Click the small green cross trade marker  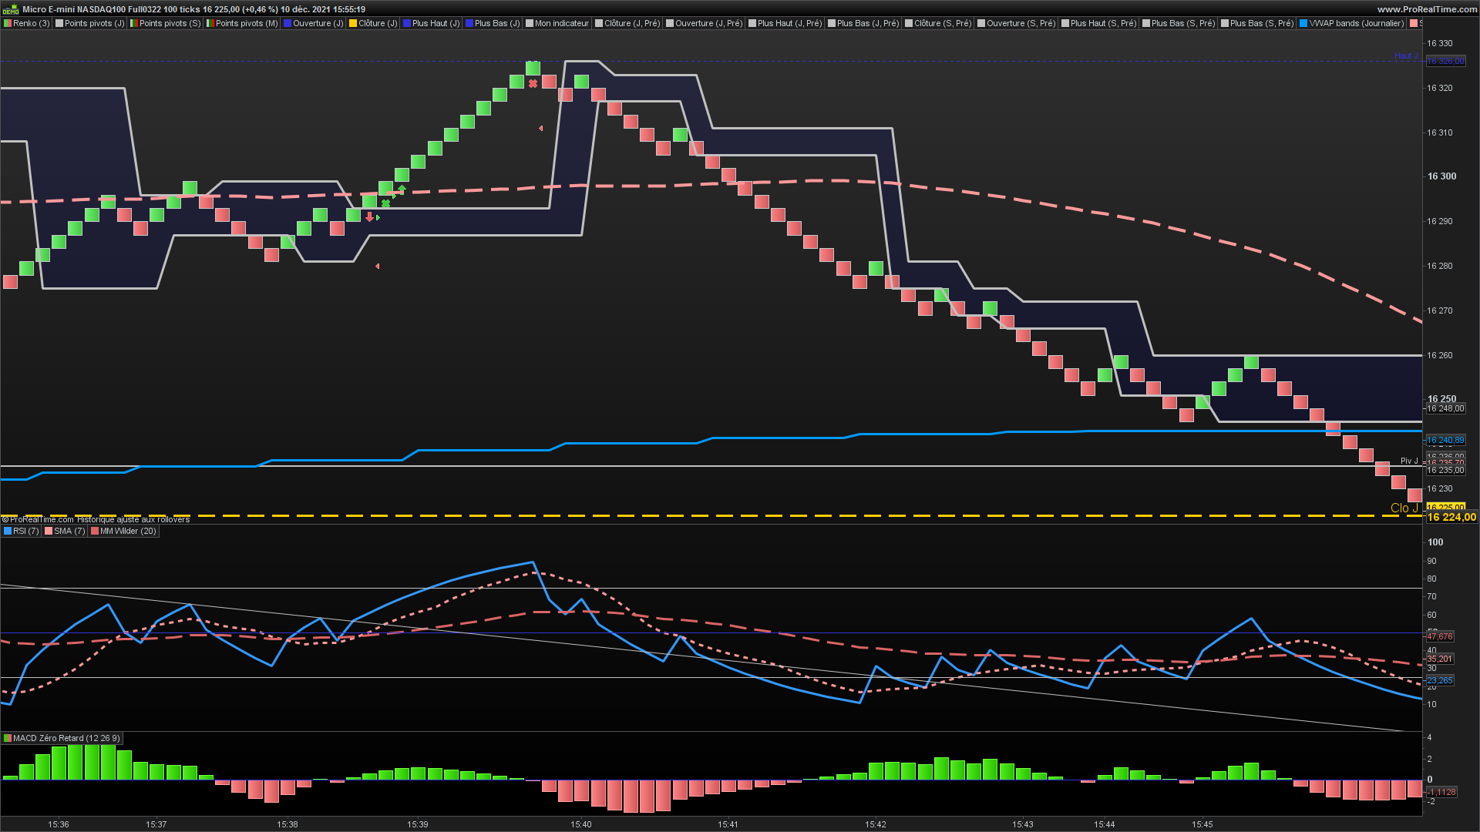[385, 204]
